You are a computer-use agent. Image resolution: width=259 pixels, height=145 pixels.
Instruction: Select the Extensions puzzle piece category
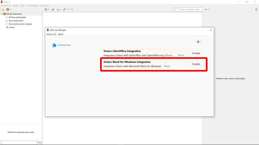(x=62, y=45)
